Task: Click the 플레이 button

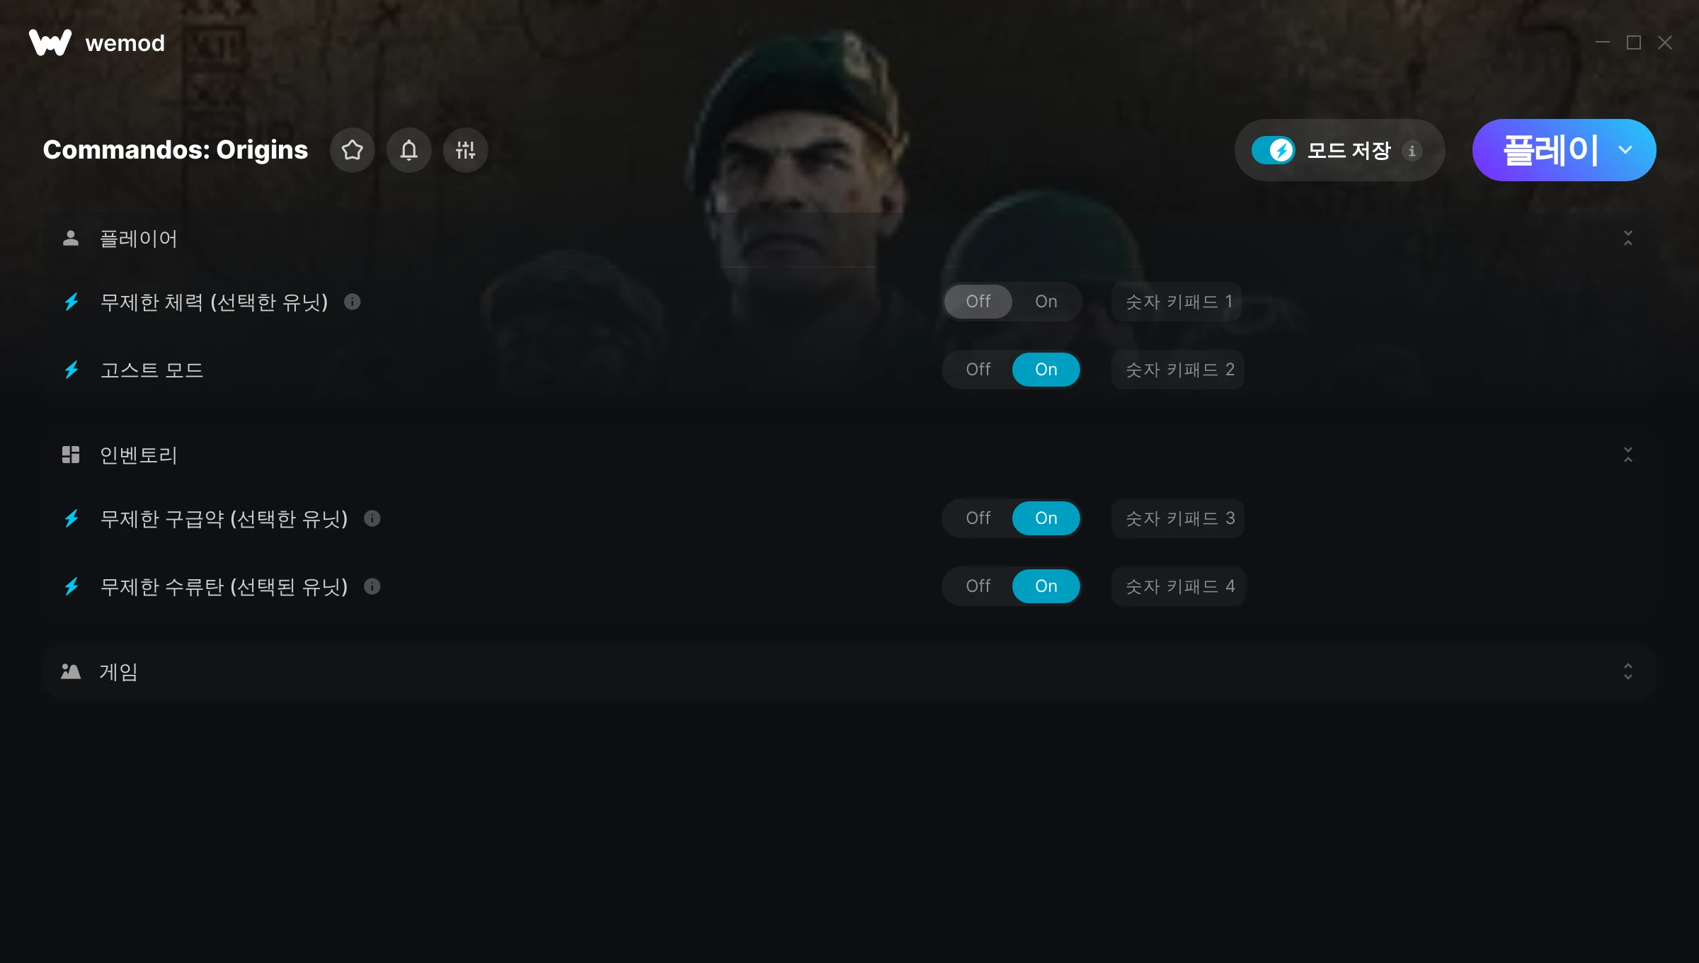Action: tap(1550, 150)
